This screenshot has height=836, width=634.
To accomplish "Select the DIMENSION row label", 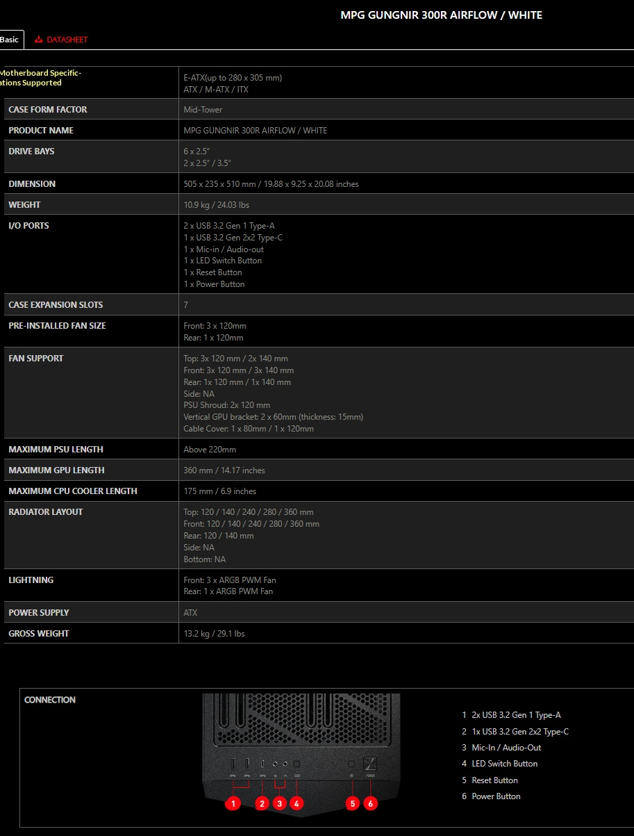I will tap(32, 184).
